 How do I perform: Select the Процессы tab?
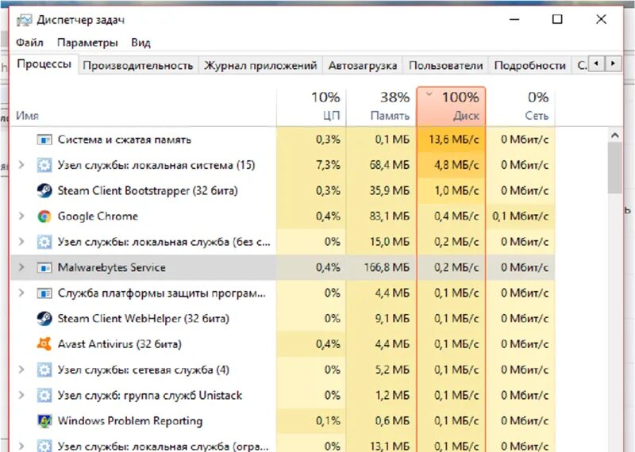pyautogui.click(x=44, y=64)
